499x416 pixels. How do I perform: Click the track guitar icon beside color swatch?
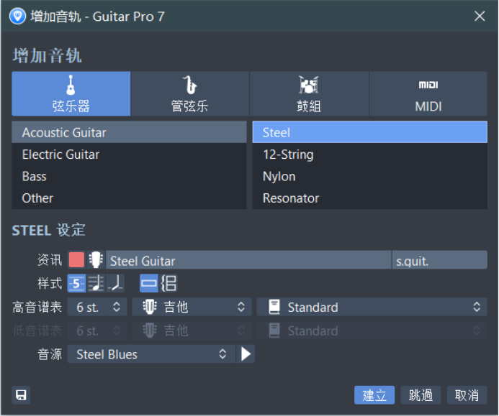pos(96,260)
